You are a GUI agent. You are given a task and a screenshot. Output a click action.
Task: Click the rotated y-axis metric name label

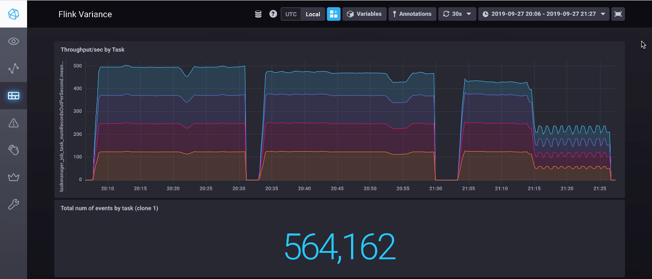point(62,126)
